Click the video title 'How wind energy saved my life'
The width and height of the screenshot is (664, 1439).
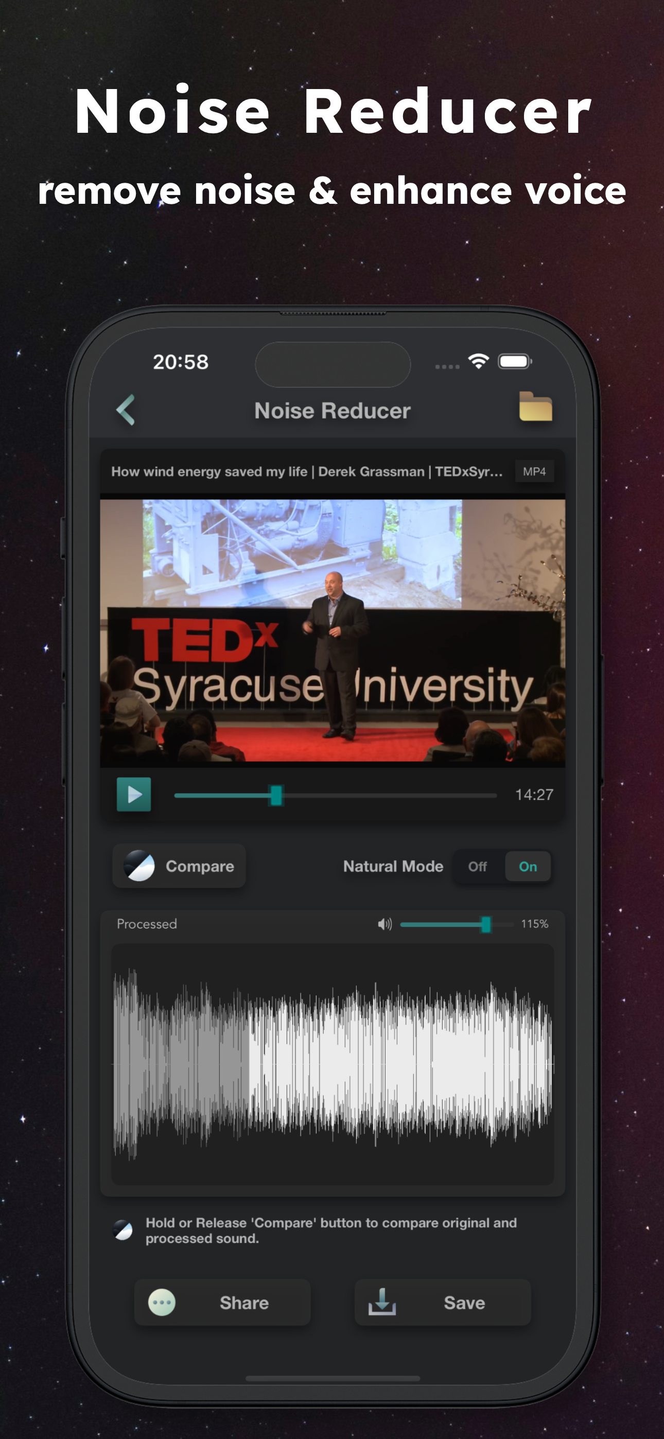click(x=307, y=471)
